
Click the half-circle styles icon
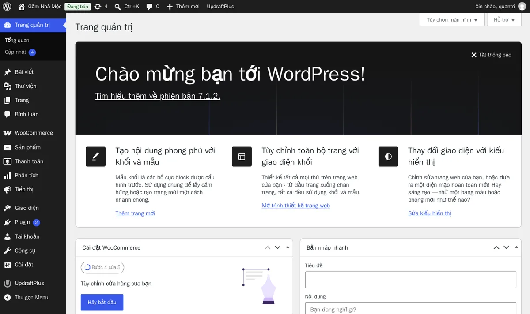point(388,157)
